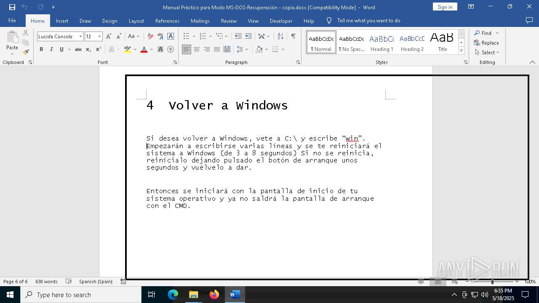
Task: Apply character shading icon
Action: click(160, 49)
